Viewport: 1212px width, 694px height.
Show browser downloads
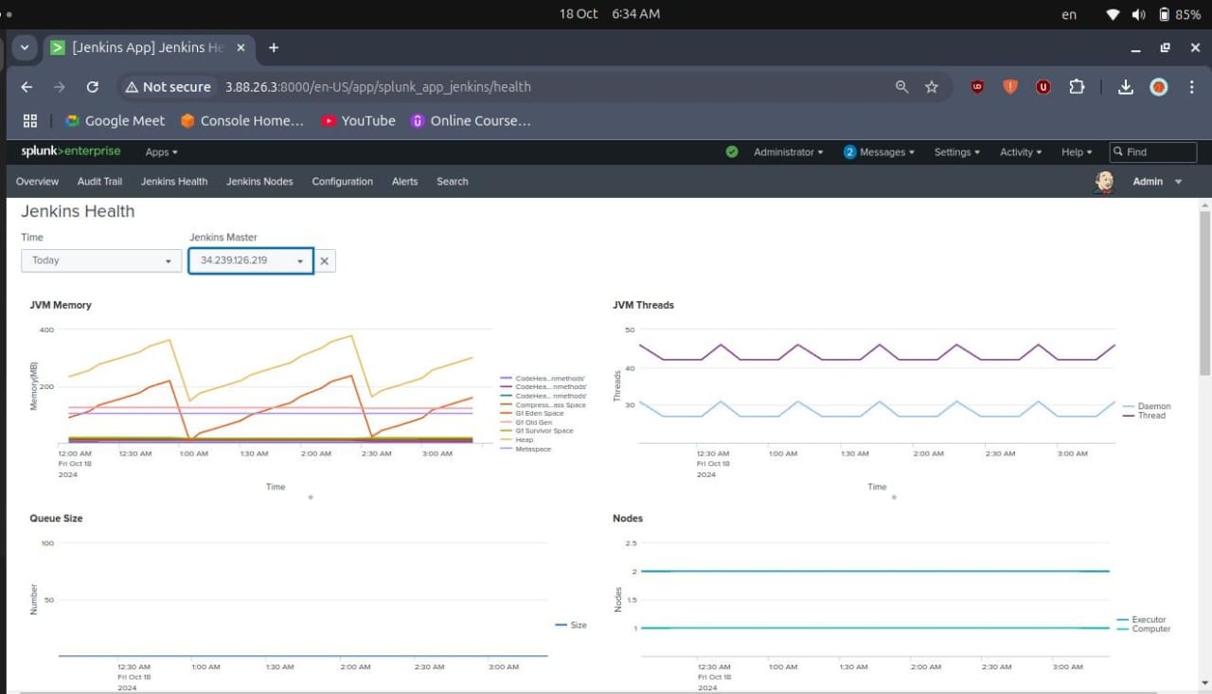[x=1126, y=87]
